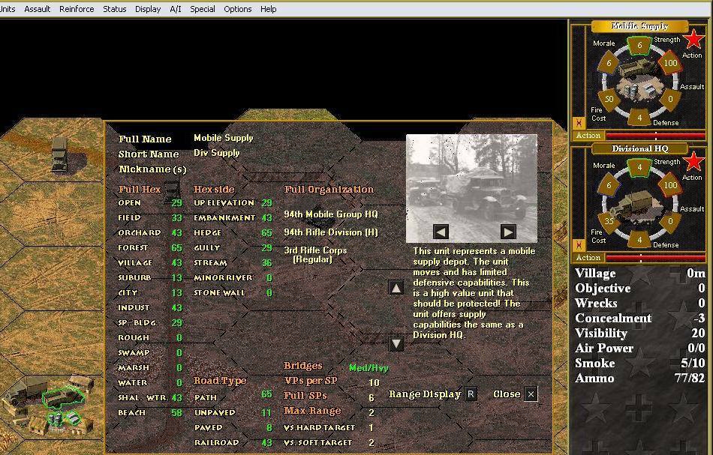Click the HEDGE hexside cost row
The height and width of the screenshot is (455, 713).
tap(233, 233)
